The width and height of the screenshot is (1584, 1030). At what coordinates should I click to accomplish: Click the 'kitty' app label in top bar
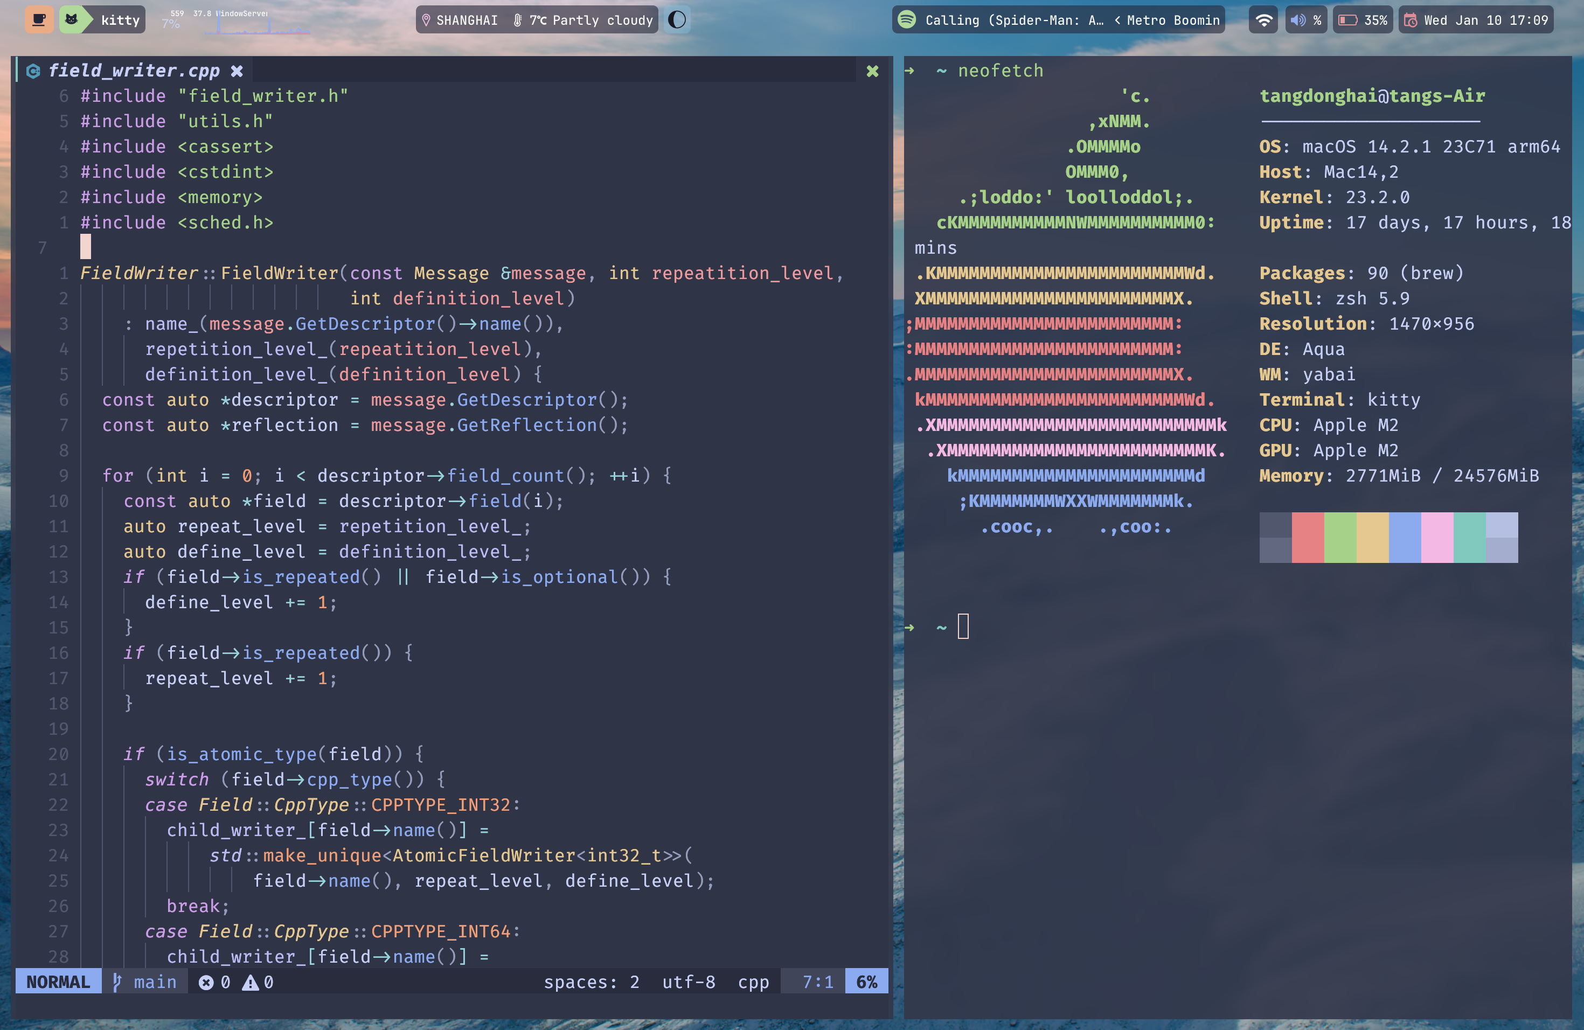click(121, 20)
